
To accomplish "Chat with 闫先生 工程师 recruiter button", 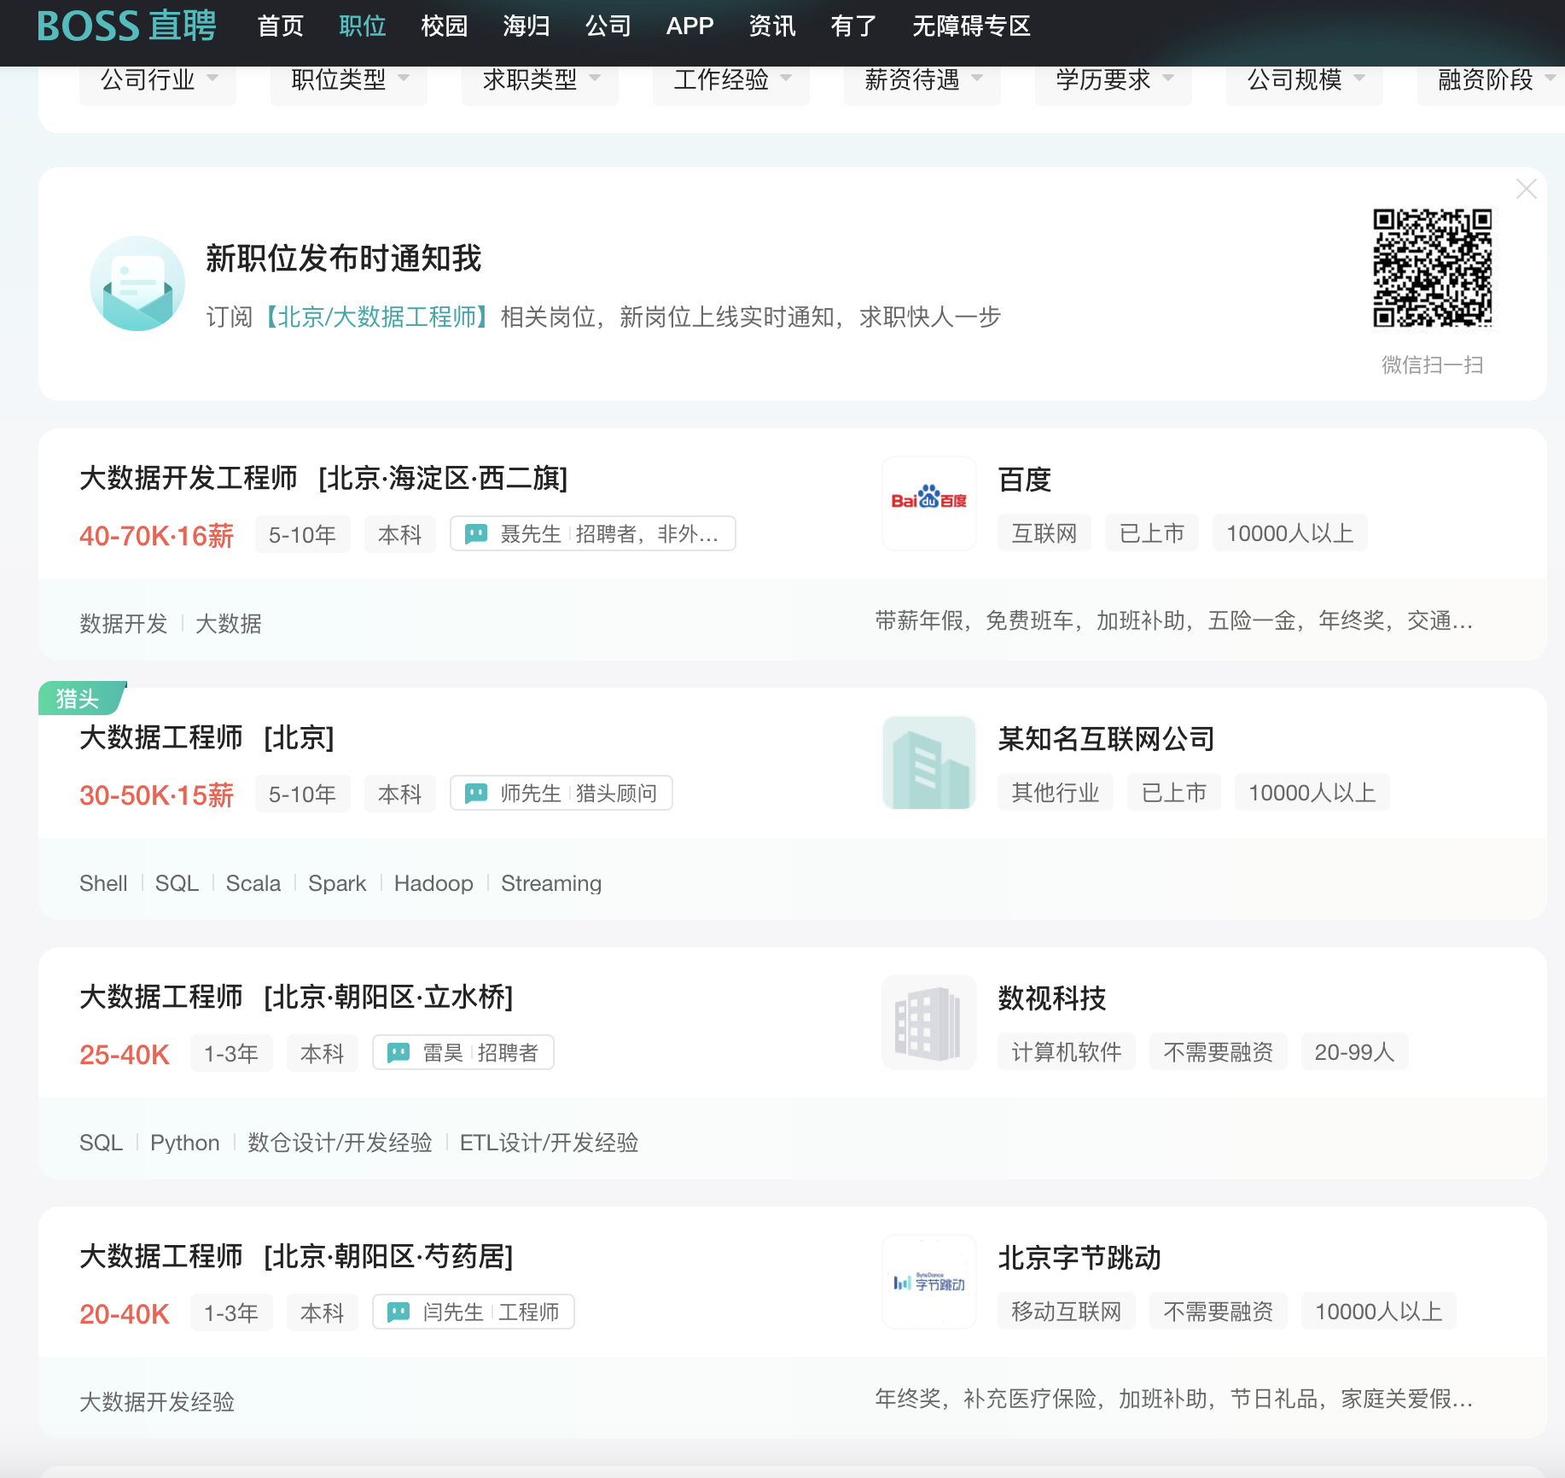I will click(474, 1312).
